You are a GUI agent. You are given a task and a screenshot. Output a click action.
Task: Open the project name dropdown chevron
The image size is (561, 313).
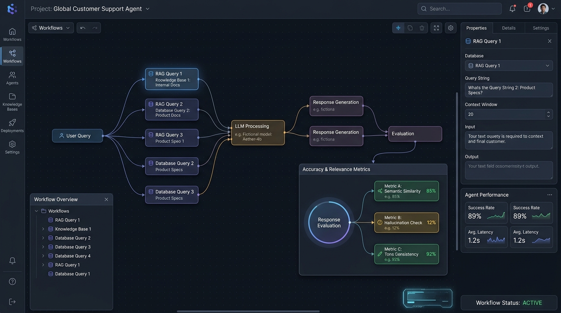148,9
